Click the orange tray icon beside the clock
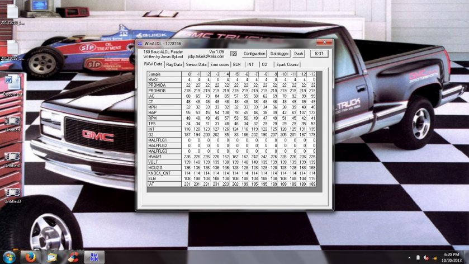This screenshot has width=469, height=264. [x=434, y=258]
